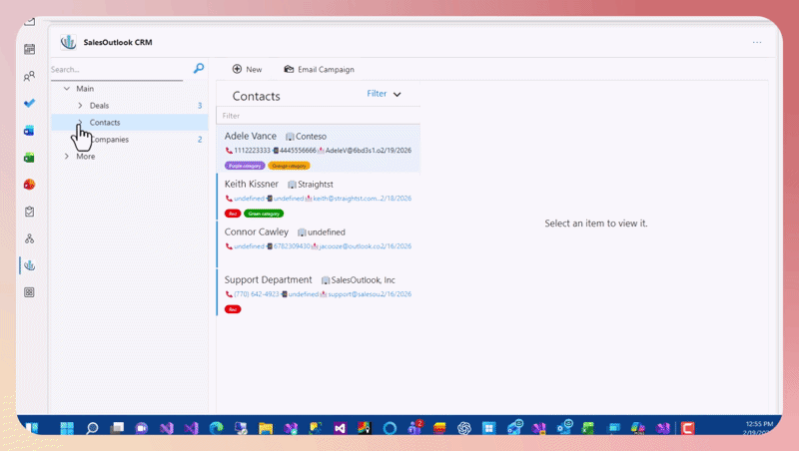The height and width of the screenshot is (451, 799).
Task: Open the Adele Vance contact
Action: tap(319, 149)
